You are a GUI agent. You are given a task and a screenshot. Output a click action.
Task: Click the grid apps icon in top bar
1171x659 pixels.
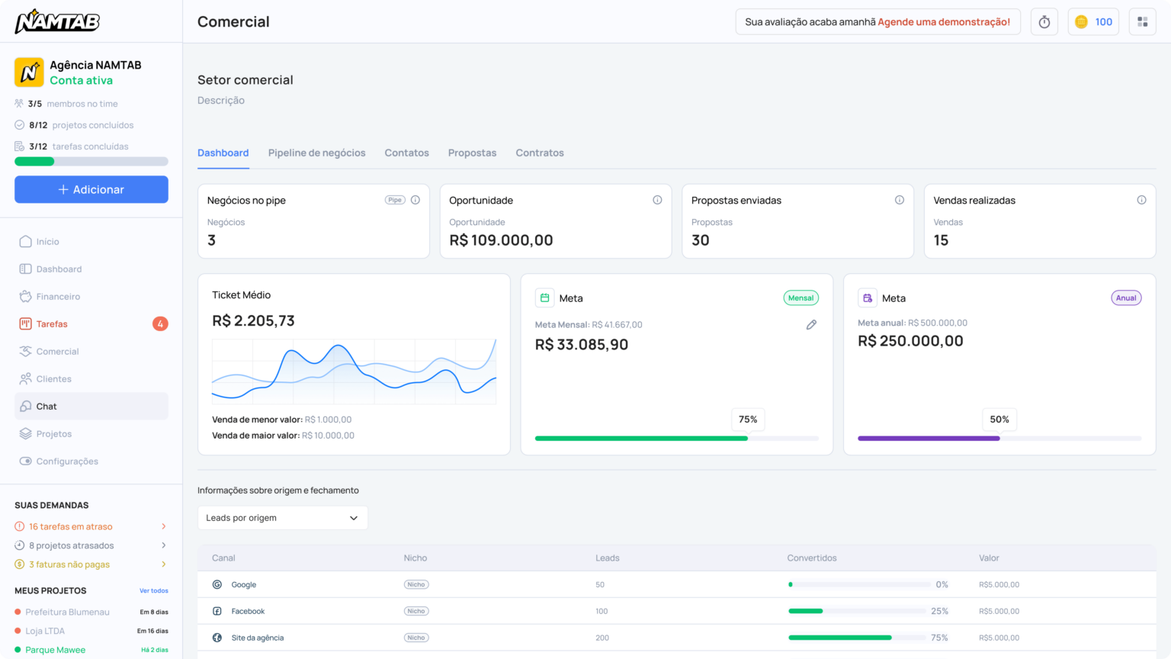point(1142,21)
